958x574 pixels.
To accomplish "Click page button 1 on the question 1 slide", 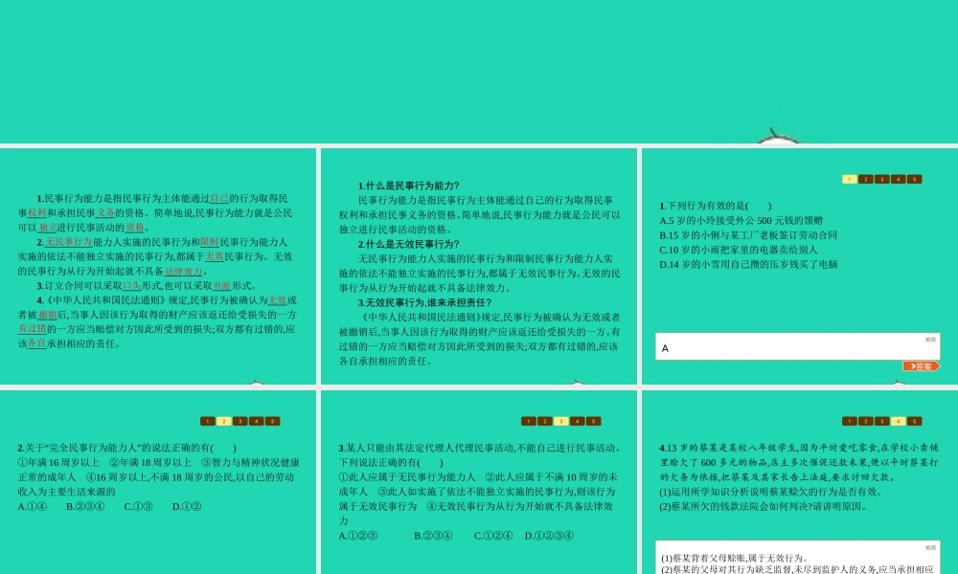I will click(x=849, y=179).
